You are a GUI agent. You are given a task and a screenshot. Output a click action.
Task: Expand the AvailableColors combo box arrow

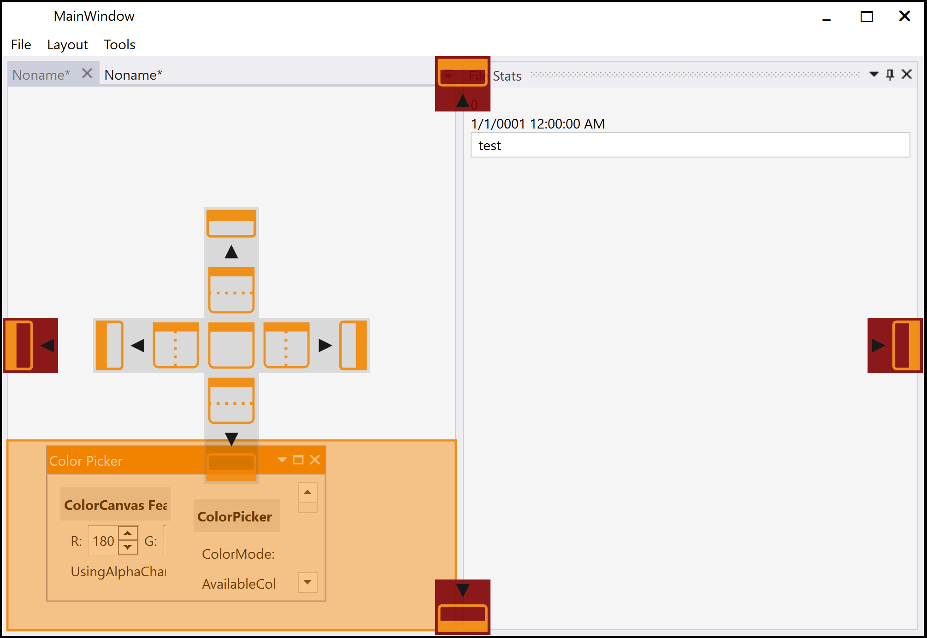307,582
